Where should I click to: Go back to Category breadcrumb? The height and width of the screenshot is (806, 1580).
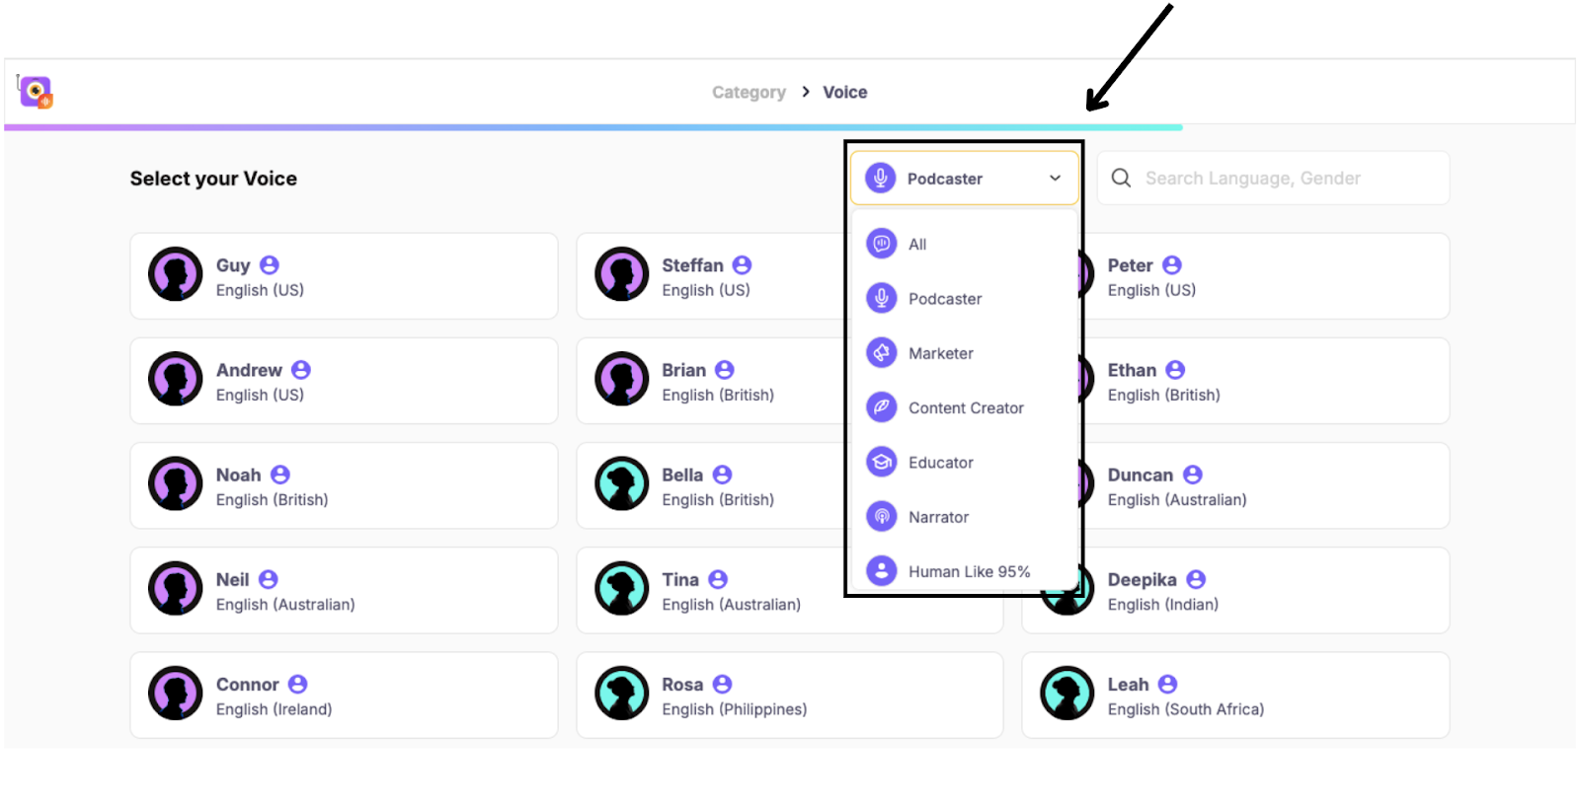[749, 92]
